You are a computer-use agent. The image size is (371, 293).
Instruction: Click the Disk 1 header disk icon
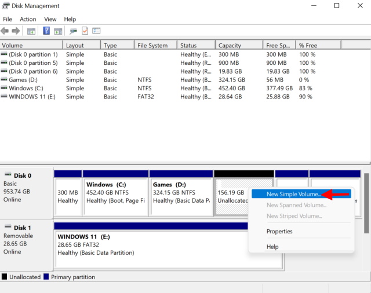pos(8,226)
